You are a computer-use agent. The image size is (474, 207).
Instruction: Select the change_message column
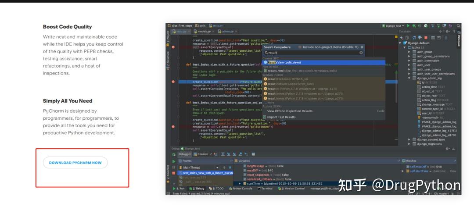[434, 104]
